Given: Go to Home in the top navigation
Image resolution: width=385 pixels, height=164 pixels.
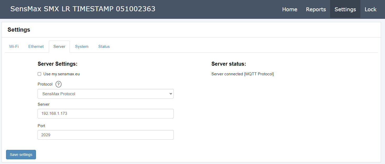Looking at the screenshot, I should coord(290,9).
